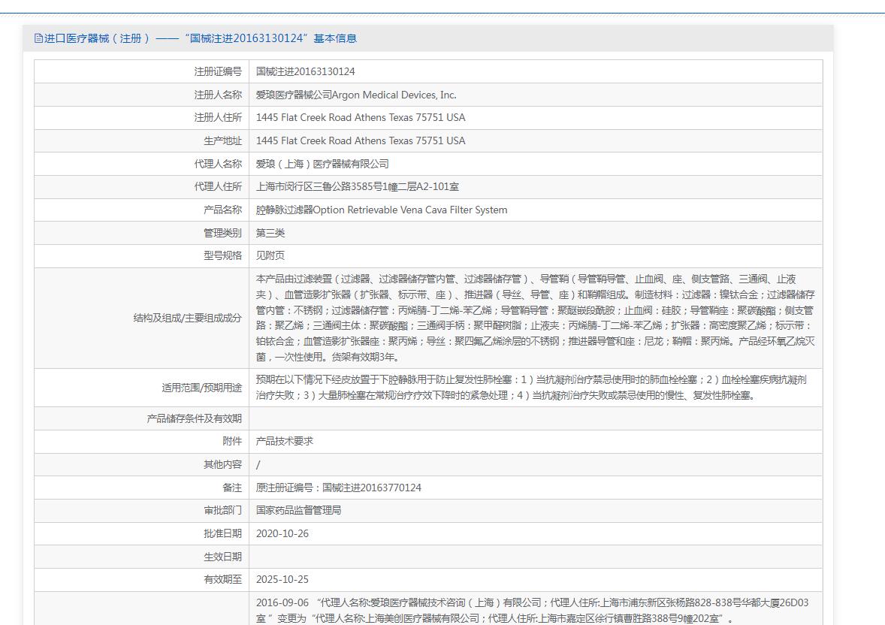Image resolution: width=885 pixels, height=625 pixels.
Task: Select attachment value 产品技术要求
Action: [x=285, y=441]
